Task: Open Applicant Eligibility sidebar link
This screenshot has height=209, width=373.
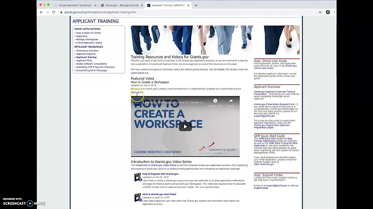Action: point(85,54)
